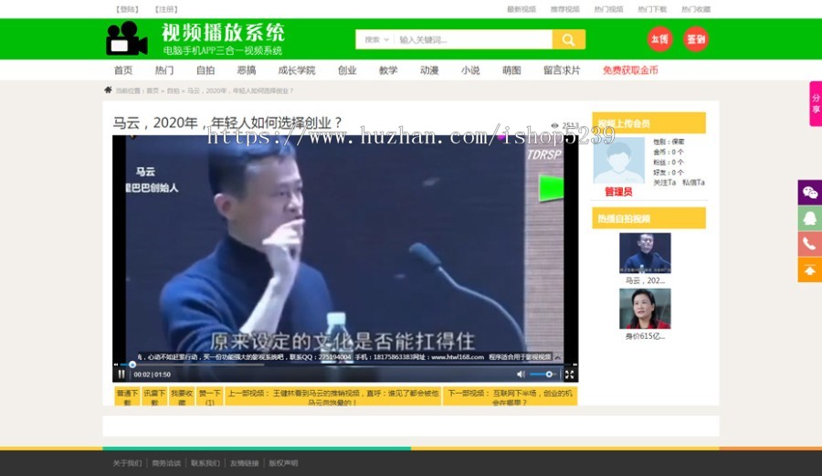Open the 版权声明 footer link
Image resolution: width=822 pixels, height=476 pixels.
coord(284,463)
